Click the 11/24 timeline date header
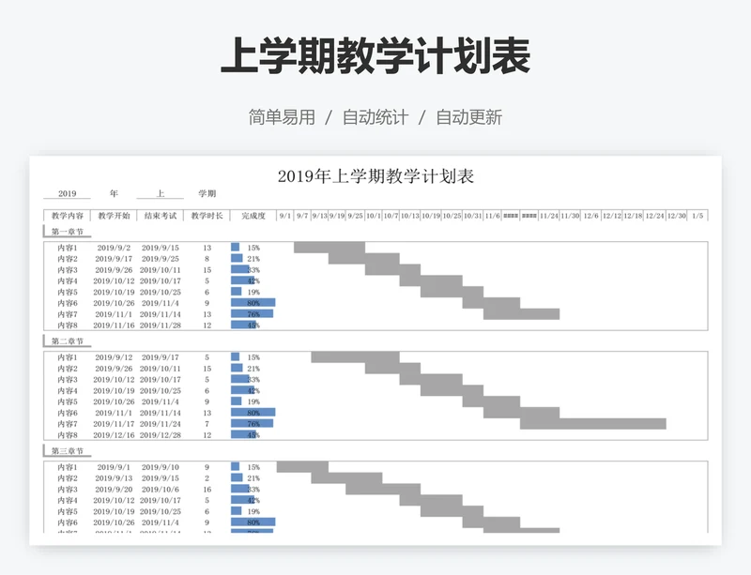Screen dimensions: 751x575 point(549,216)
